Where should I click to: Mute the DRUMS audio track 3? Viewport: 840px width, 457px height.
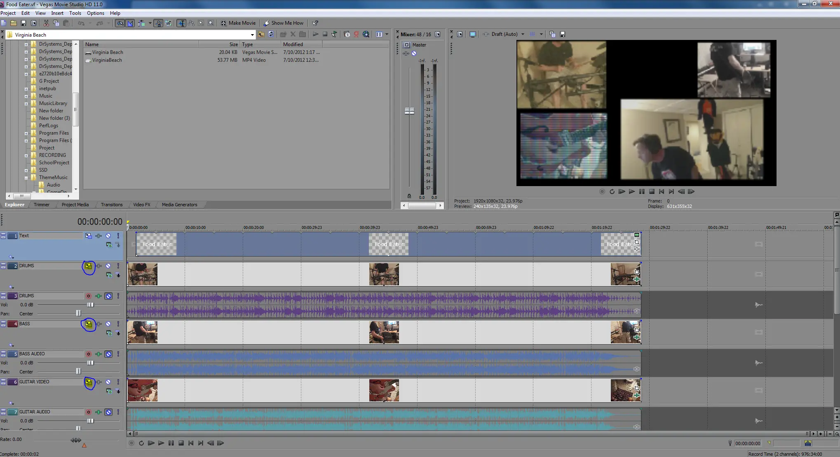pyautogui.click(x=108, y=296)
